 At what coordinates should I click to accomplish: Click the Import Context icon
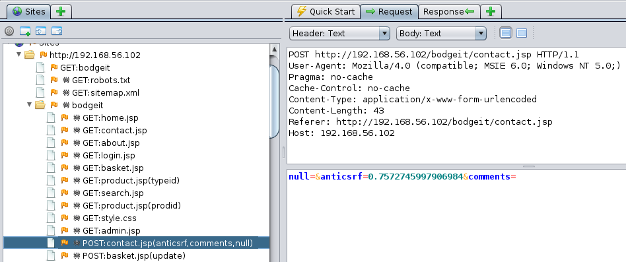tap(41, 31)
